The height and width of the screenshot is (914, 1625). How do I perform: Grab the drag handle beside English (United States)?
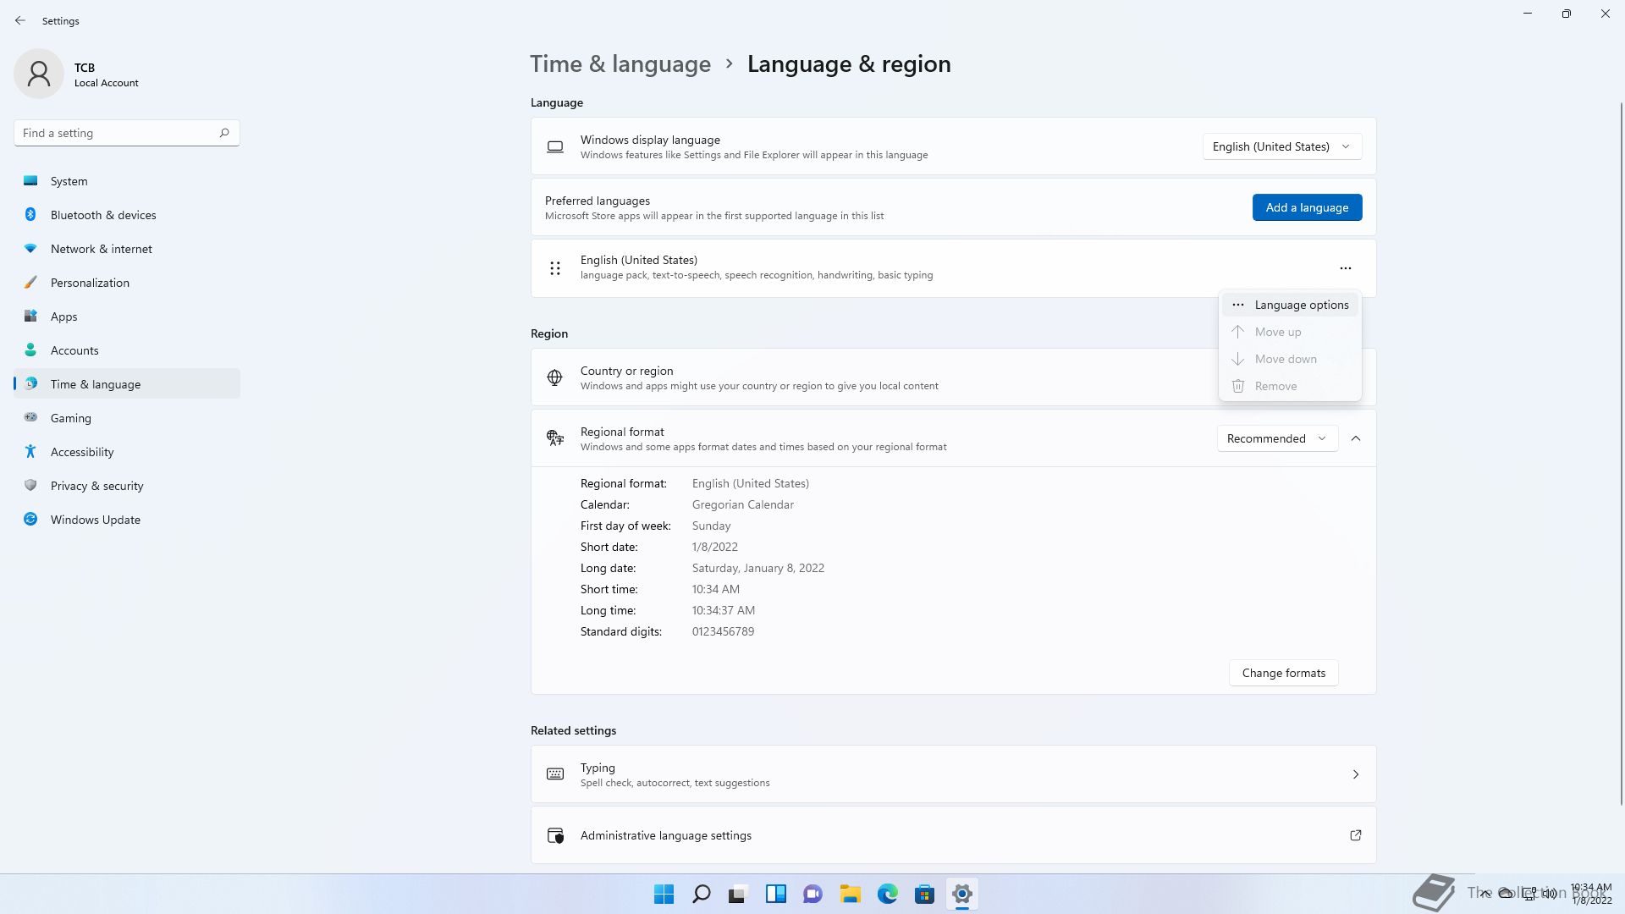(x=555, y=268)
